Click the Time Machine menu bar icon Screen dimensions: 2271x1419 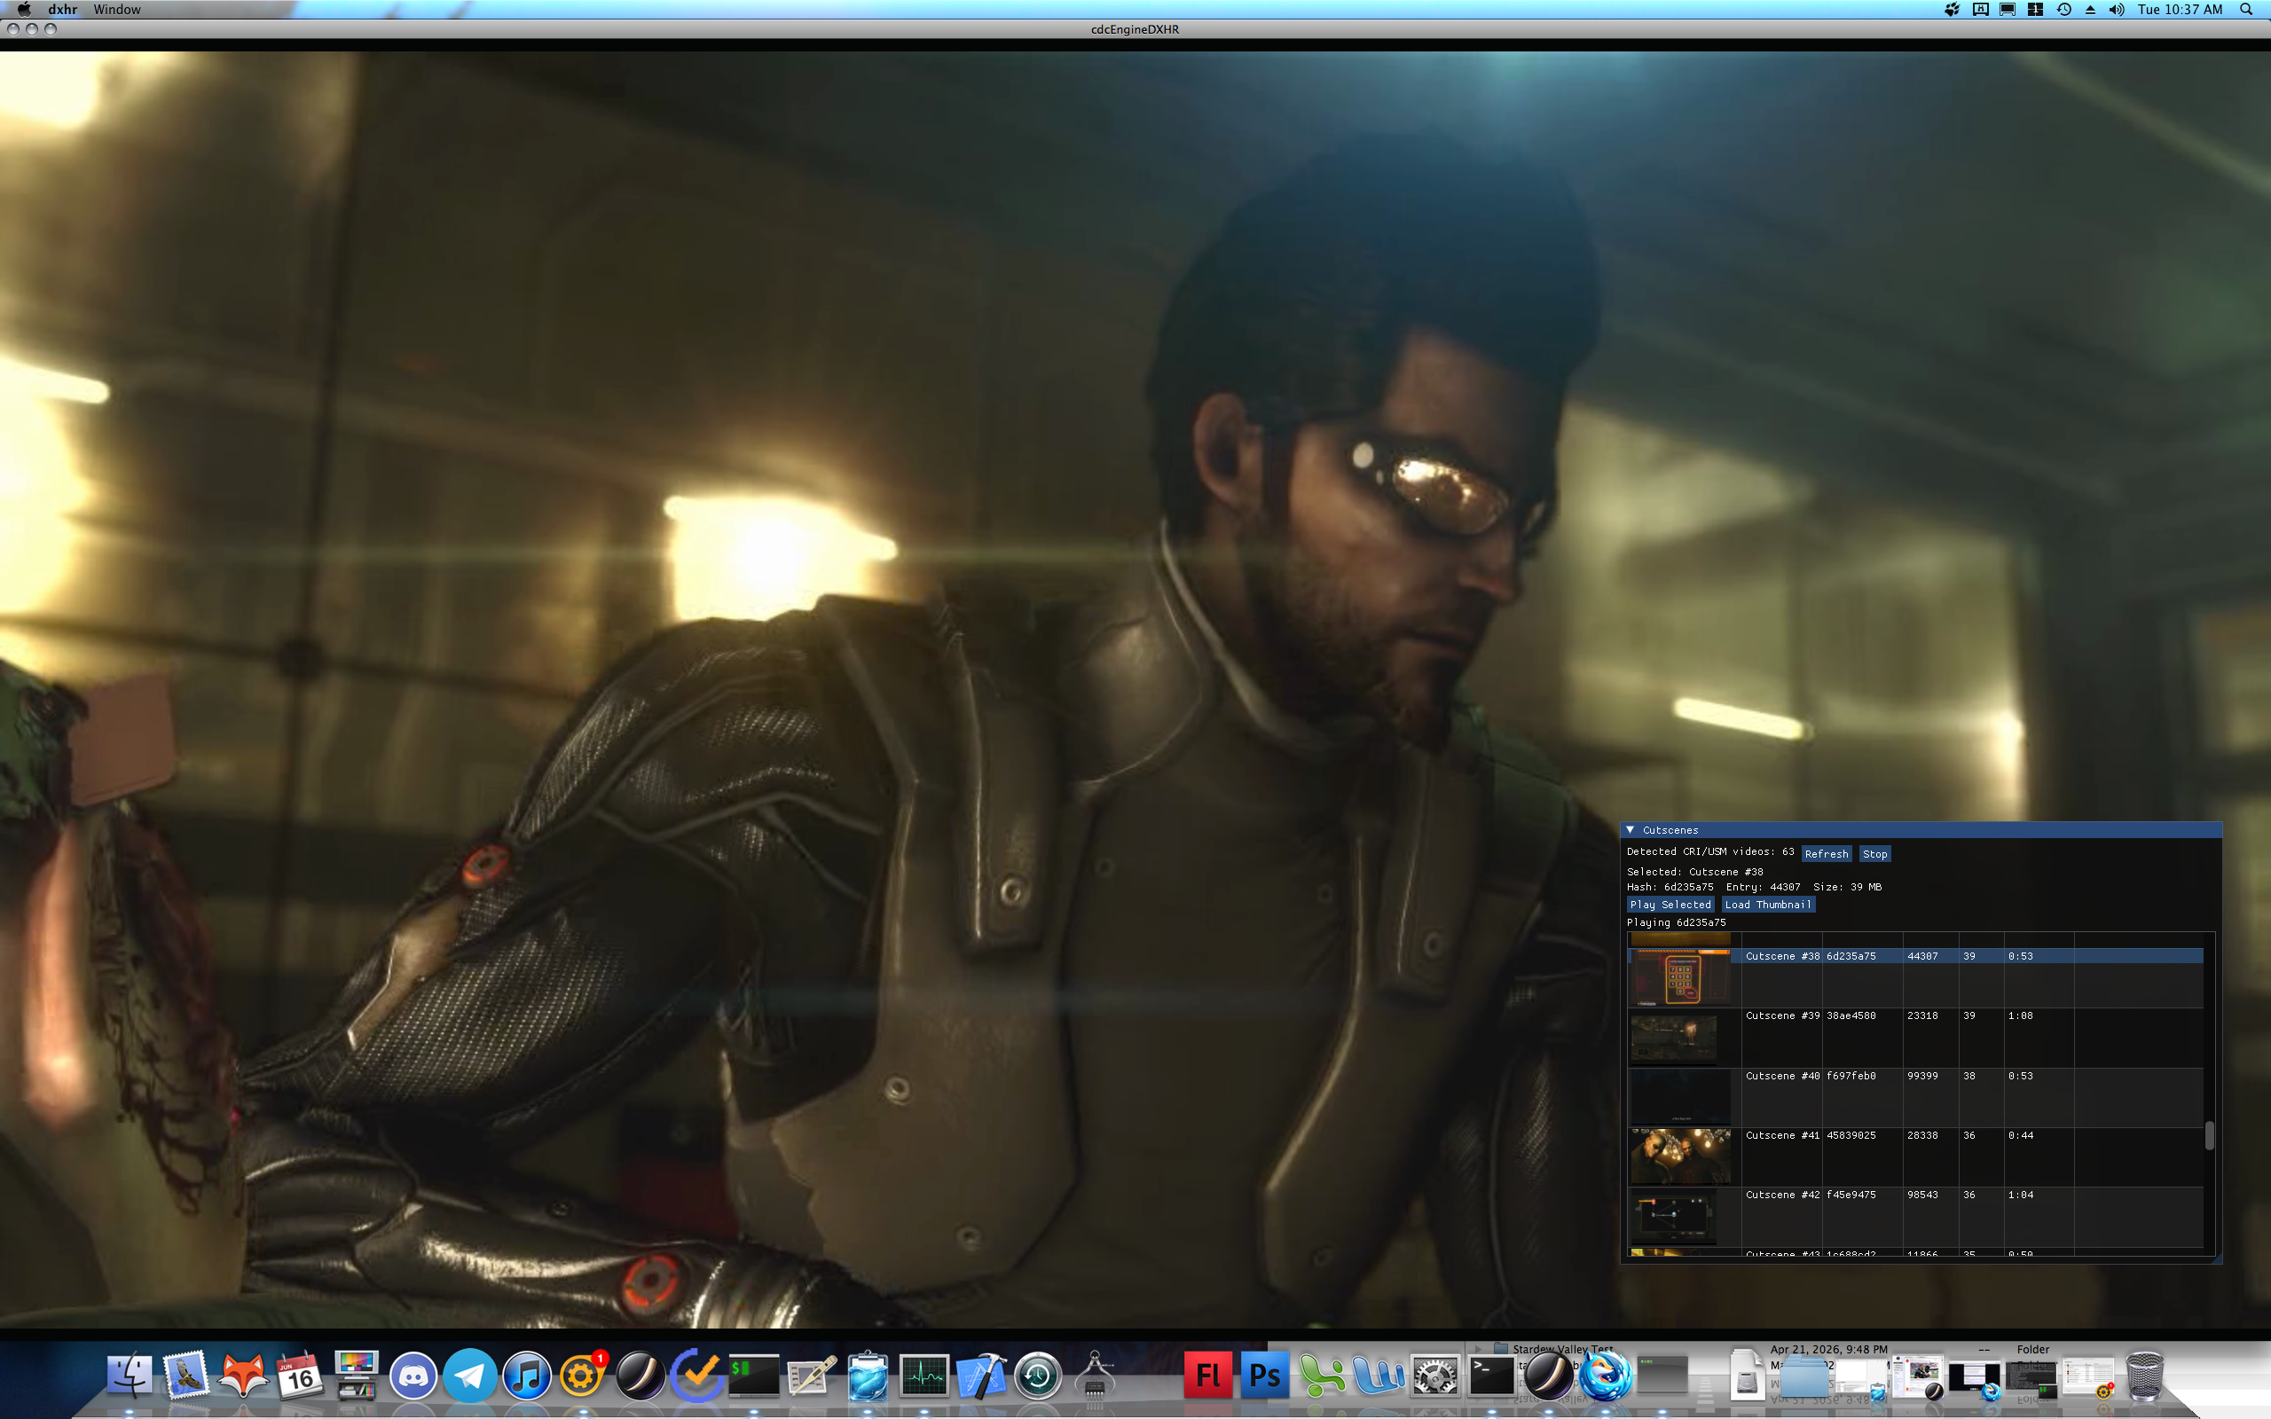click(2063, 10)
